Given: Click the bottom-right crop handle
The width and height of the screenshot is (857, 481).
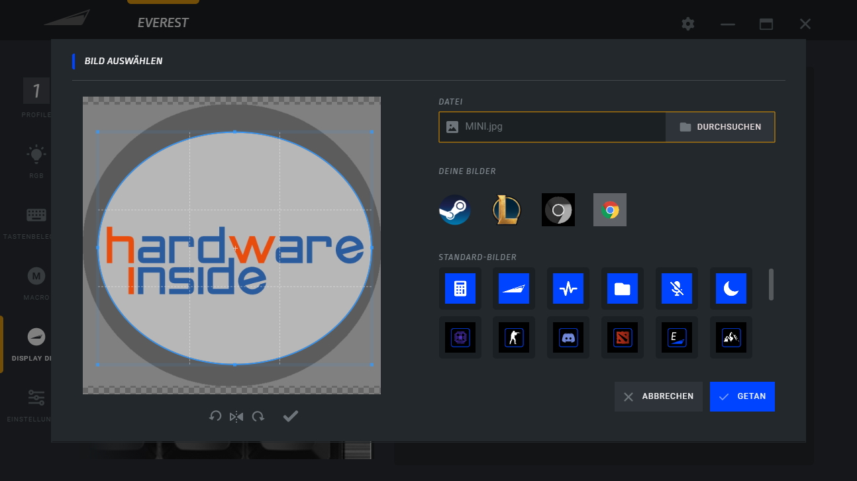Looking at the screenshot, I should pos(372,365).
